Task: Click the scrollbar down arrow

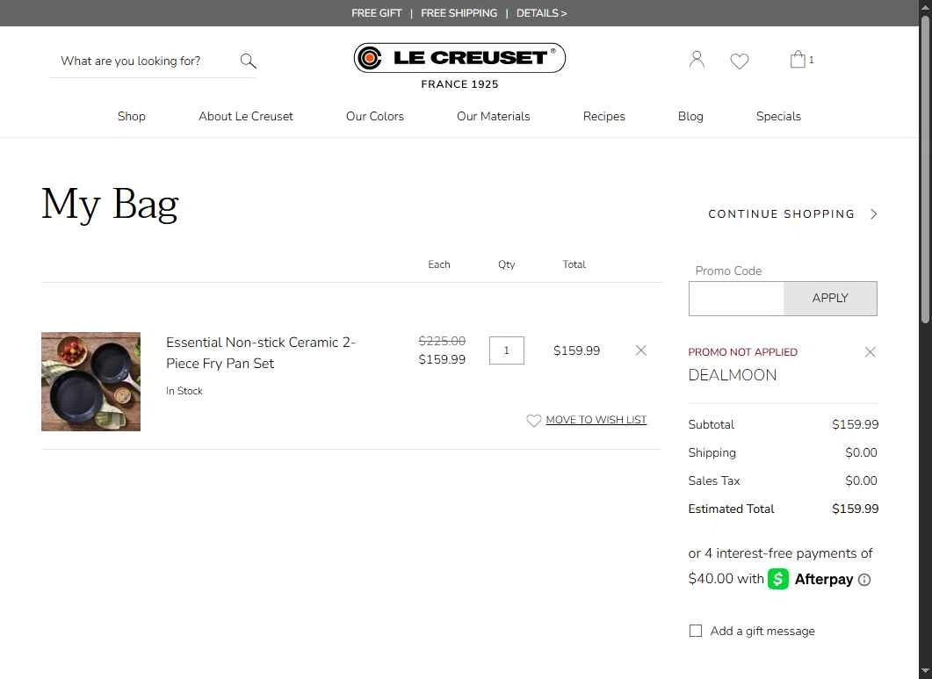Action: click(926, 671)
